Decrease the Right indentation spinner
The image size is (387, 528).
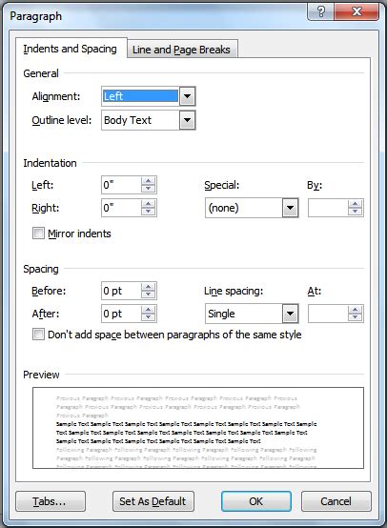point(148,212)
